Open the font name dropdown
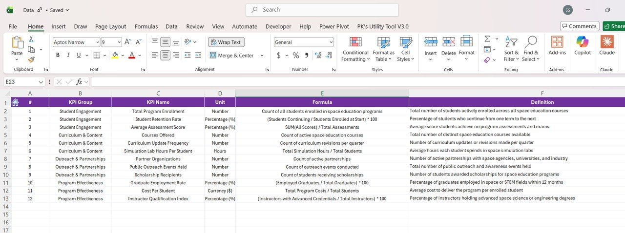The width and height of the screenshot is (625, 233). 97,42
